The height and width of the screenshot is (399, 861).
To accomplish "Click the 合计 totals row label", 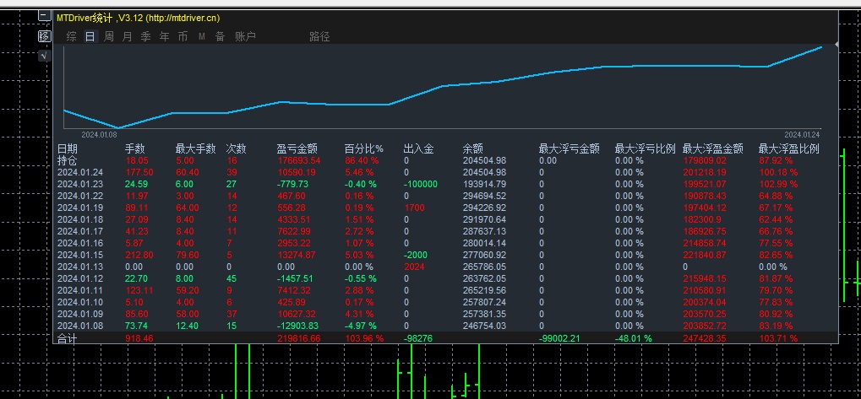I will 68,339.
